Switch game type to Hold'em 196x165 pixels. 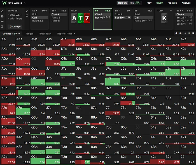pyautogui.click(x=122, y=3)
